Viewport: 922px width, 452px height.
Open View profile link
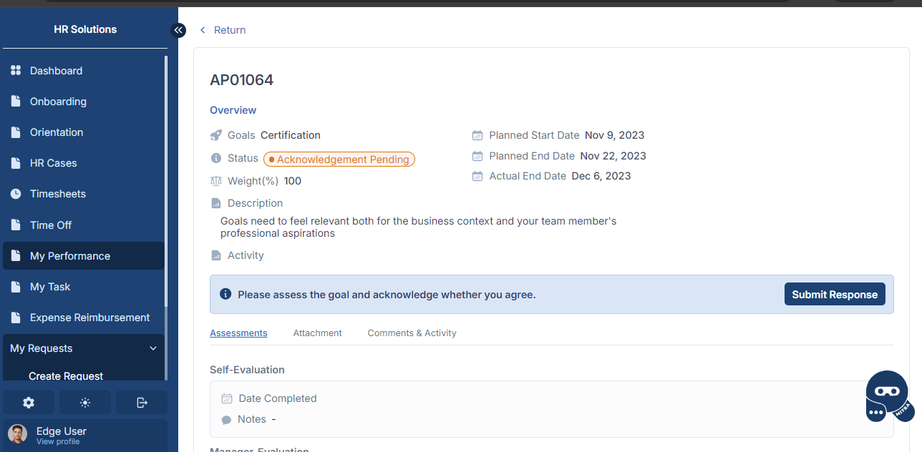coord(58,442)
